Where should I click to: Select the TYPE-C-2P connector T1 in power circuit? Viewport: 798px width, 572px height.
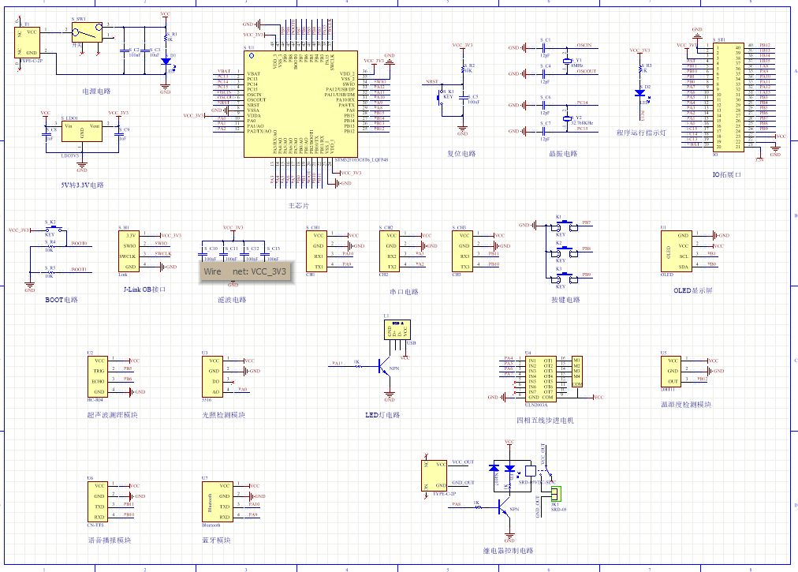pos(27,43)
